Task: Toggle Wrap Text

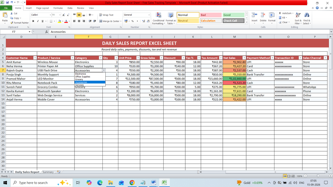Action: (106, 15)
